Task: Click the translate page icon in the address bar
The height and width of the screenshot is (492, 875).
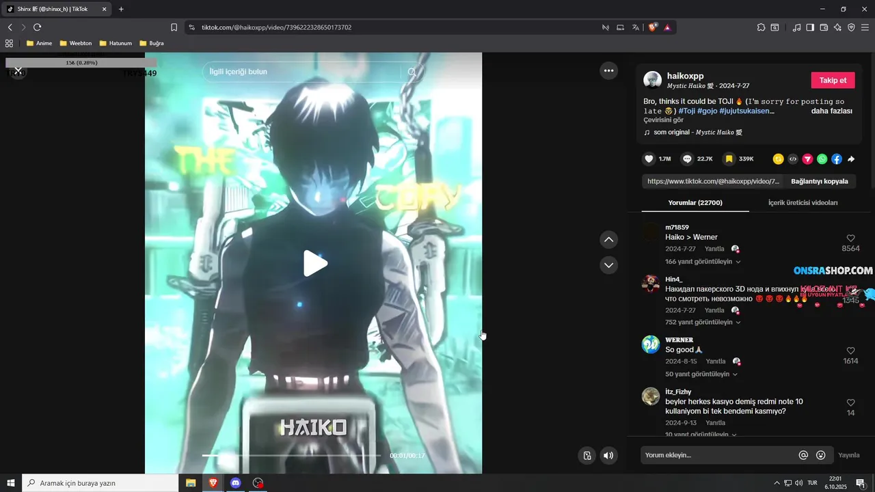Action: [636, 27]
